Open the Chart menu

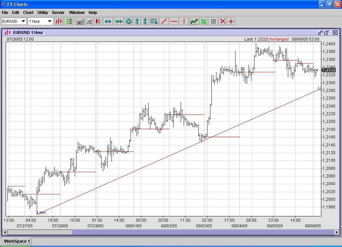click(28, 13)
